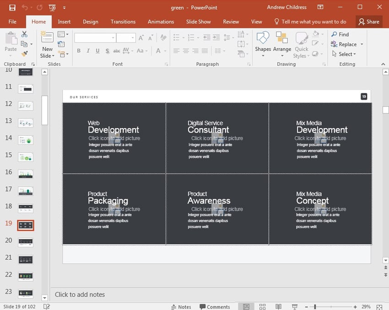Select slide 21 thumbnail in slide panel
Image resolution: width=389 pixels, height=310 pixels.
coord(25,259)
